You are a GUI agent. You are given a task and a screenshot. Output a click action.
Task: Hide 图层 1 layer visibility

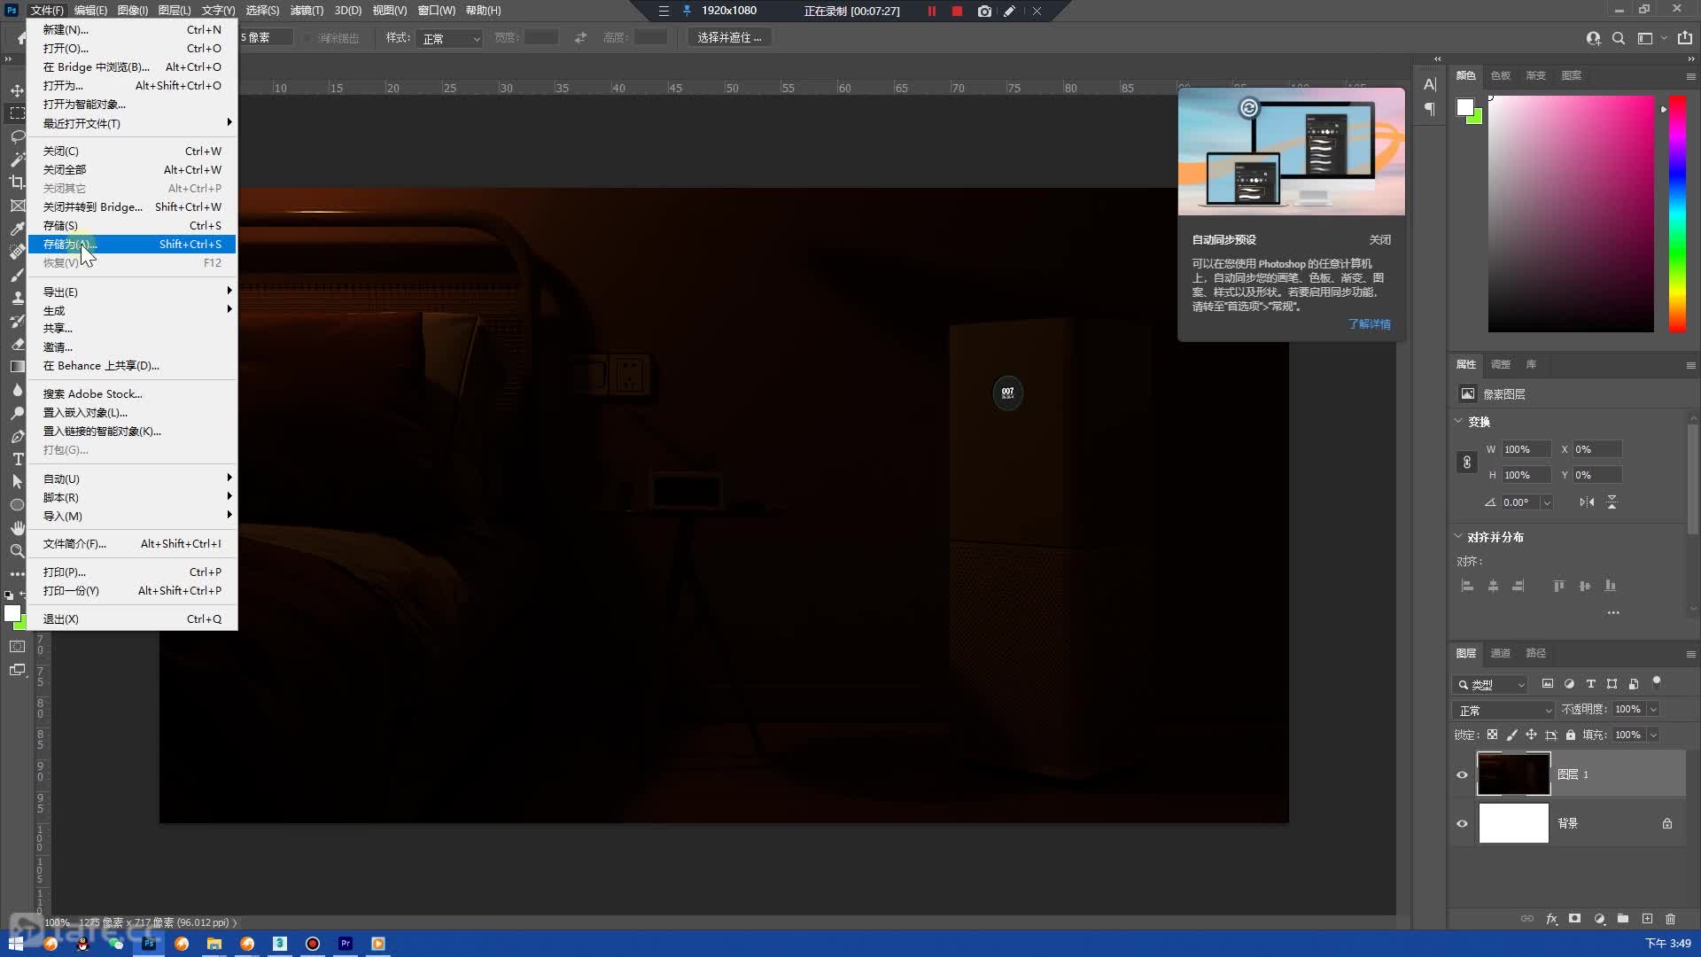pyautogui.click(x=1462, y=774)
